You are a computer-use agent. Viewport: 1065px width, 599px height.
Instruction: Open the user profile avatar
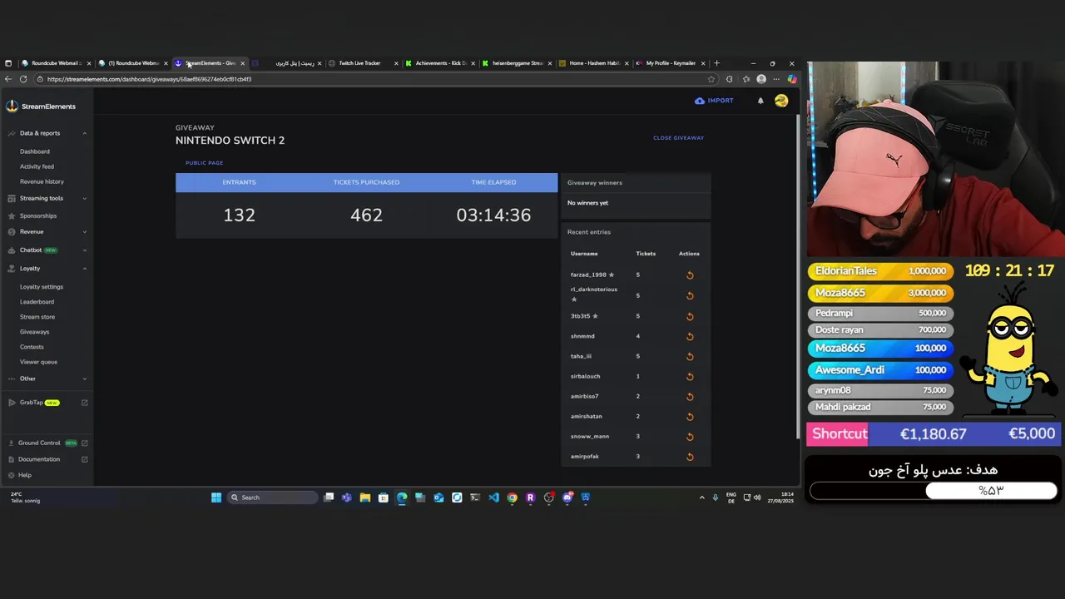pyautogui.click(x=780, y=101)
